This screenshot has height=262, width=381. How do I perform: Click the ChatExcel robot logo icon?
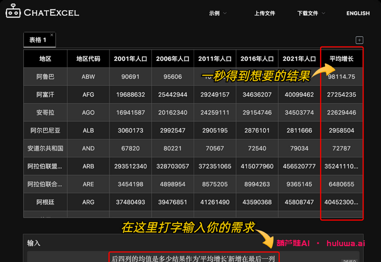13,11
